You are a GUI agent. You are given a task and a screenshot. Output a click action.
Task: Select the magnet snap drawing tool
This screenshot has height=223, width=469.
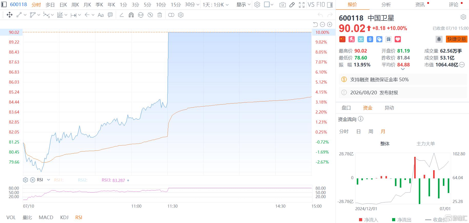pos(131,15)
